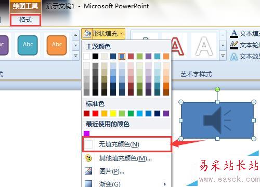This screenshot has height=187, width=260.
Task: Pick bright red standard color
Action: [x=95, y=114]
